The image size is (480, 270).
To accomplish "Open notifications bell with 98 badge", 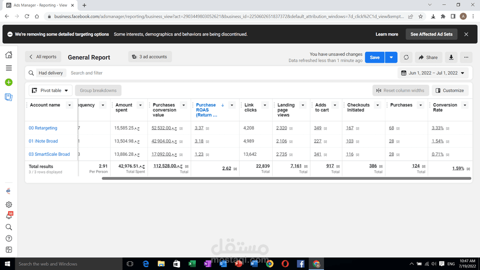I will 9,216.
